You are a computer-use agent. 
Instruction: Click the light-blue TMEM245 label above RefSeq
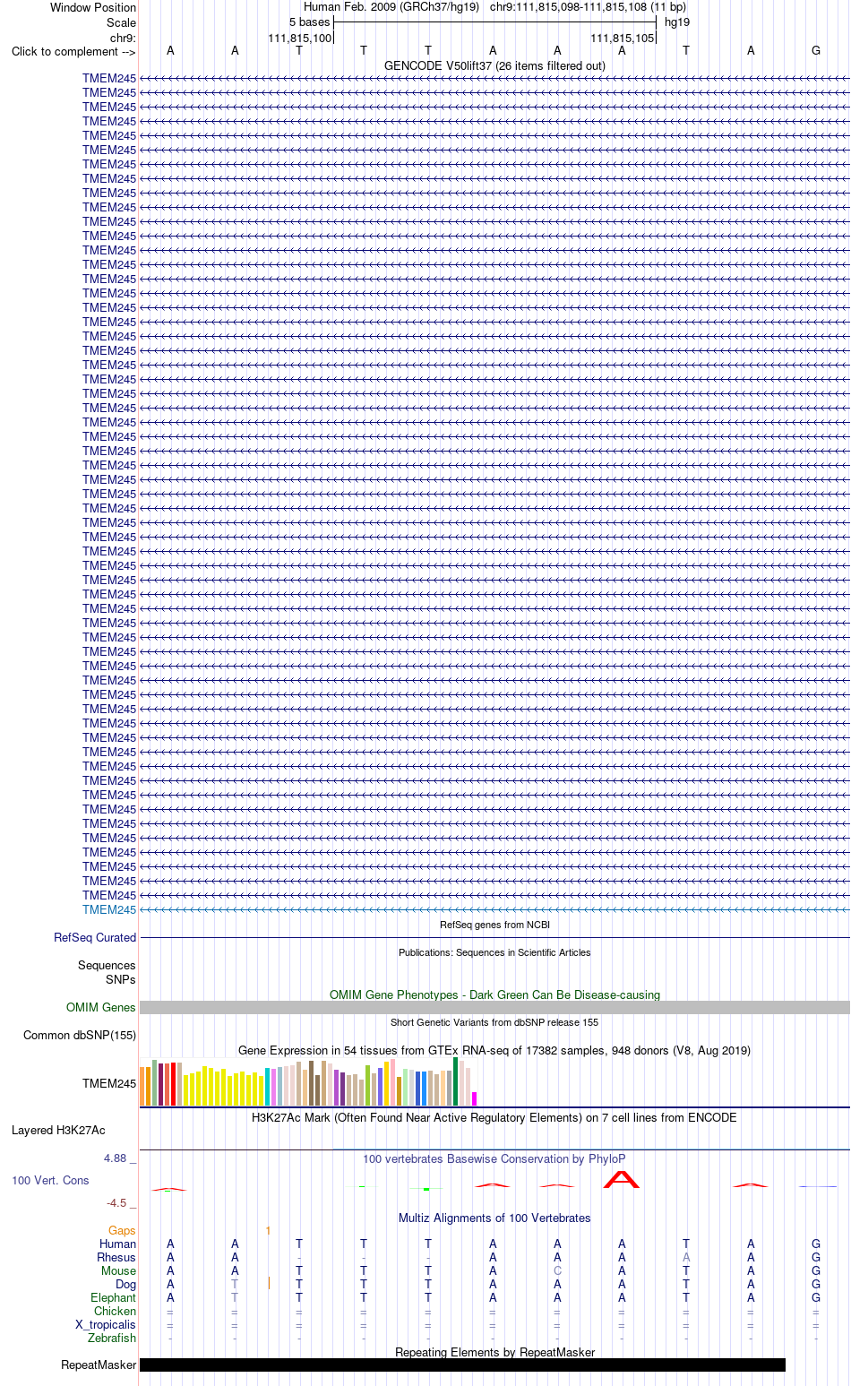[109, 909]
